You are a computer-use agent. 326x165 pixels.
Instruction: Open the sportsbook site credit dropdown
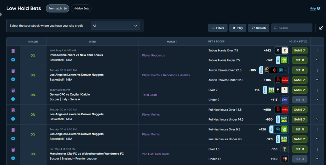pos(115,26)
